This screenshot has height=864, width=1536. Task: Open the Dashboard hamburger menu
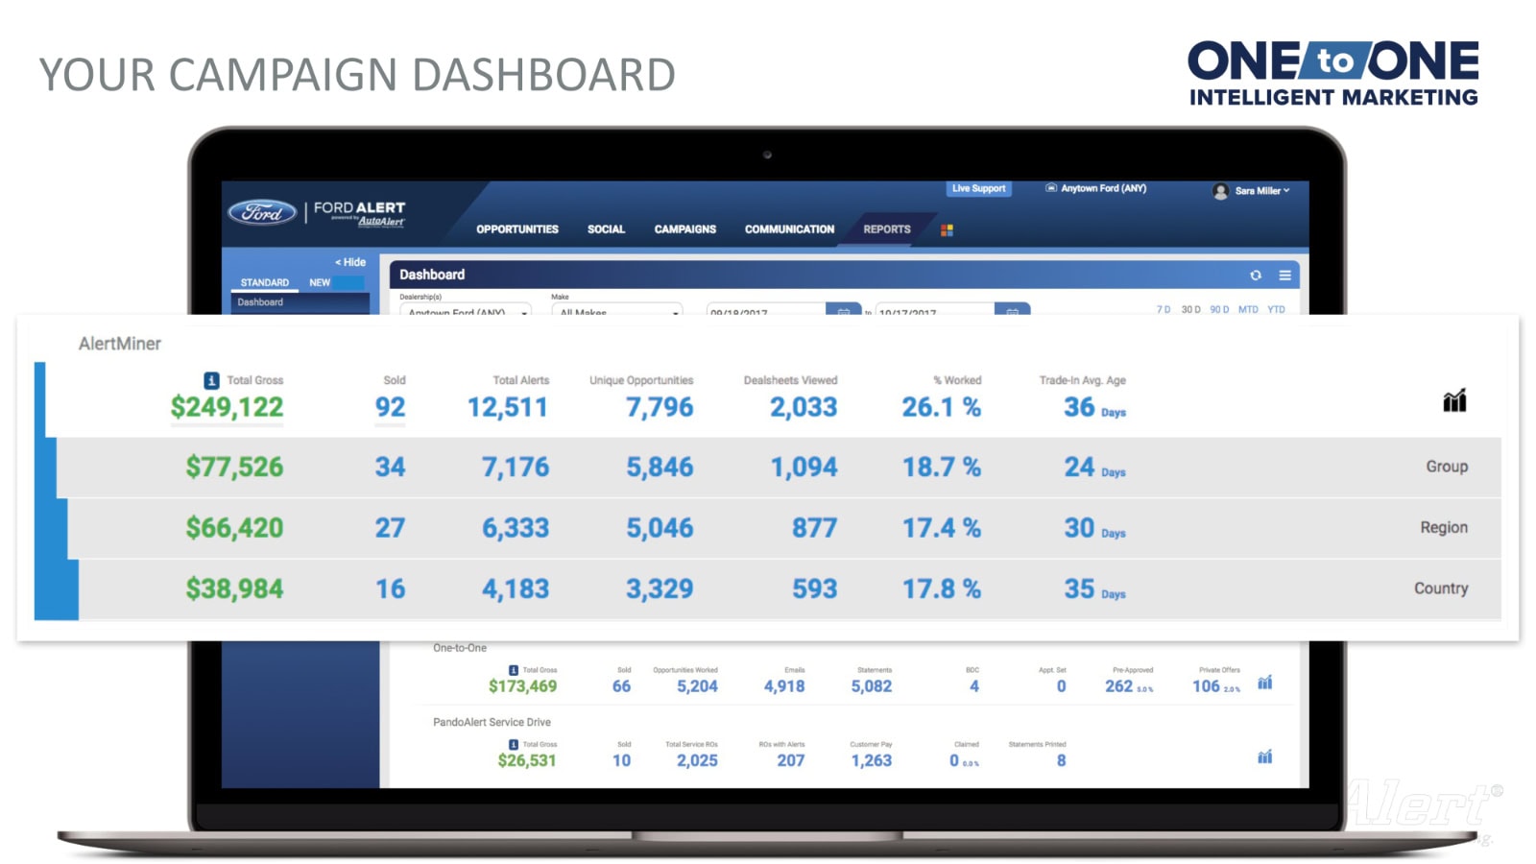[x=1284, y=276]
